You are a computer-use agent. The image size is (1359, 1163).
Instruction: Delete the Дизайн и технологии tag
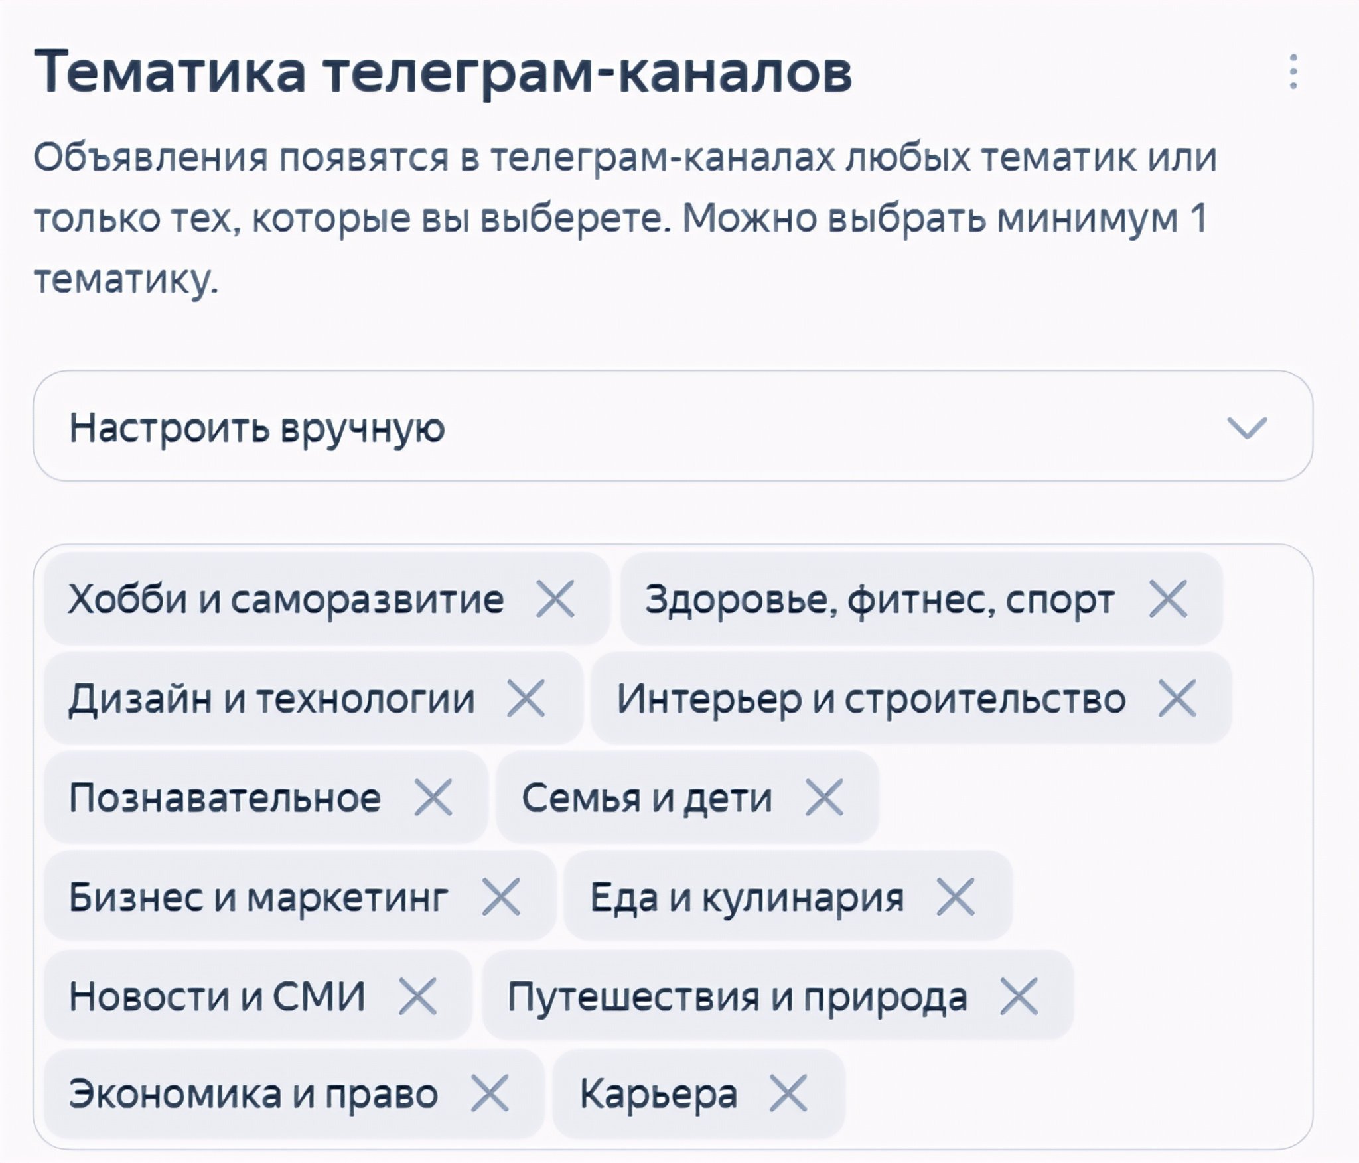pos(526,698)
